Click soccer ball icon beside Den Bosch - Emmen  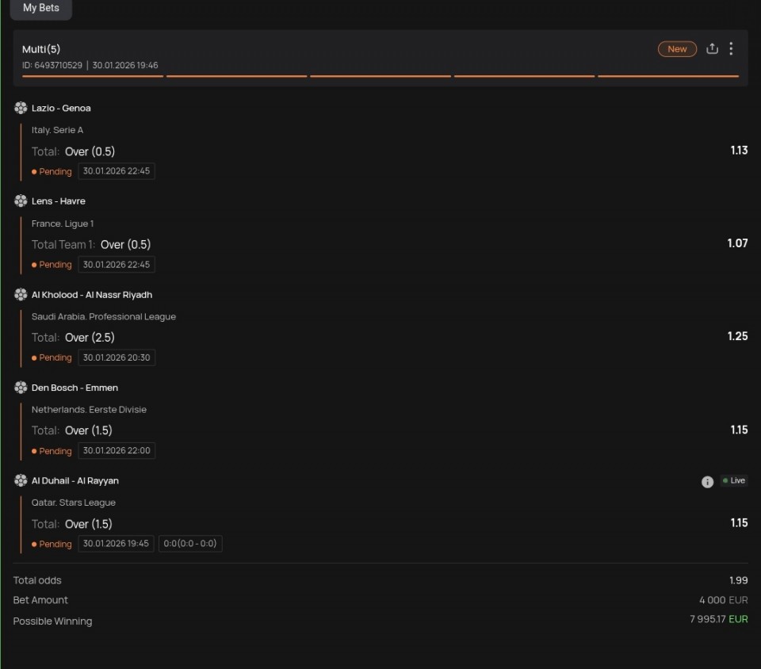click(x=21, y=388)
